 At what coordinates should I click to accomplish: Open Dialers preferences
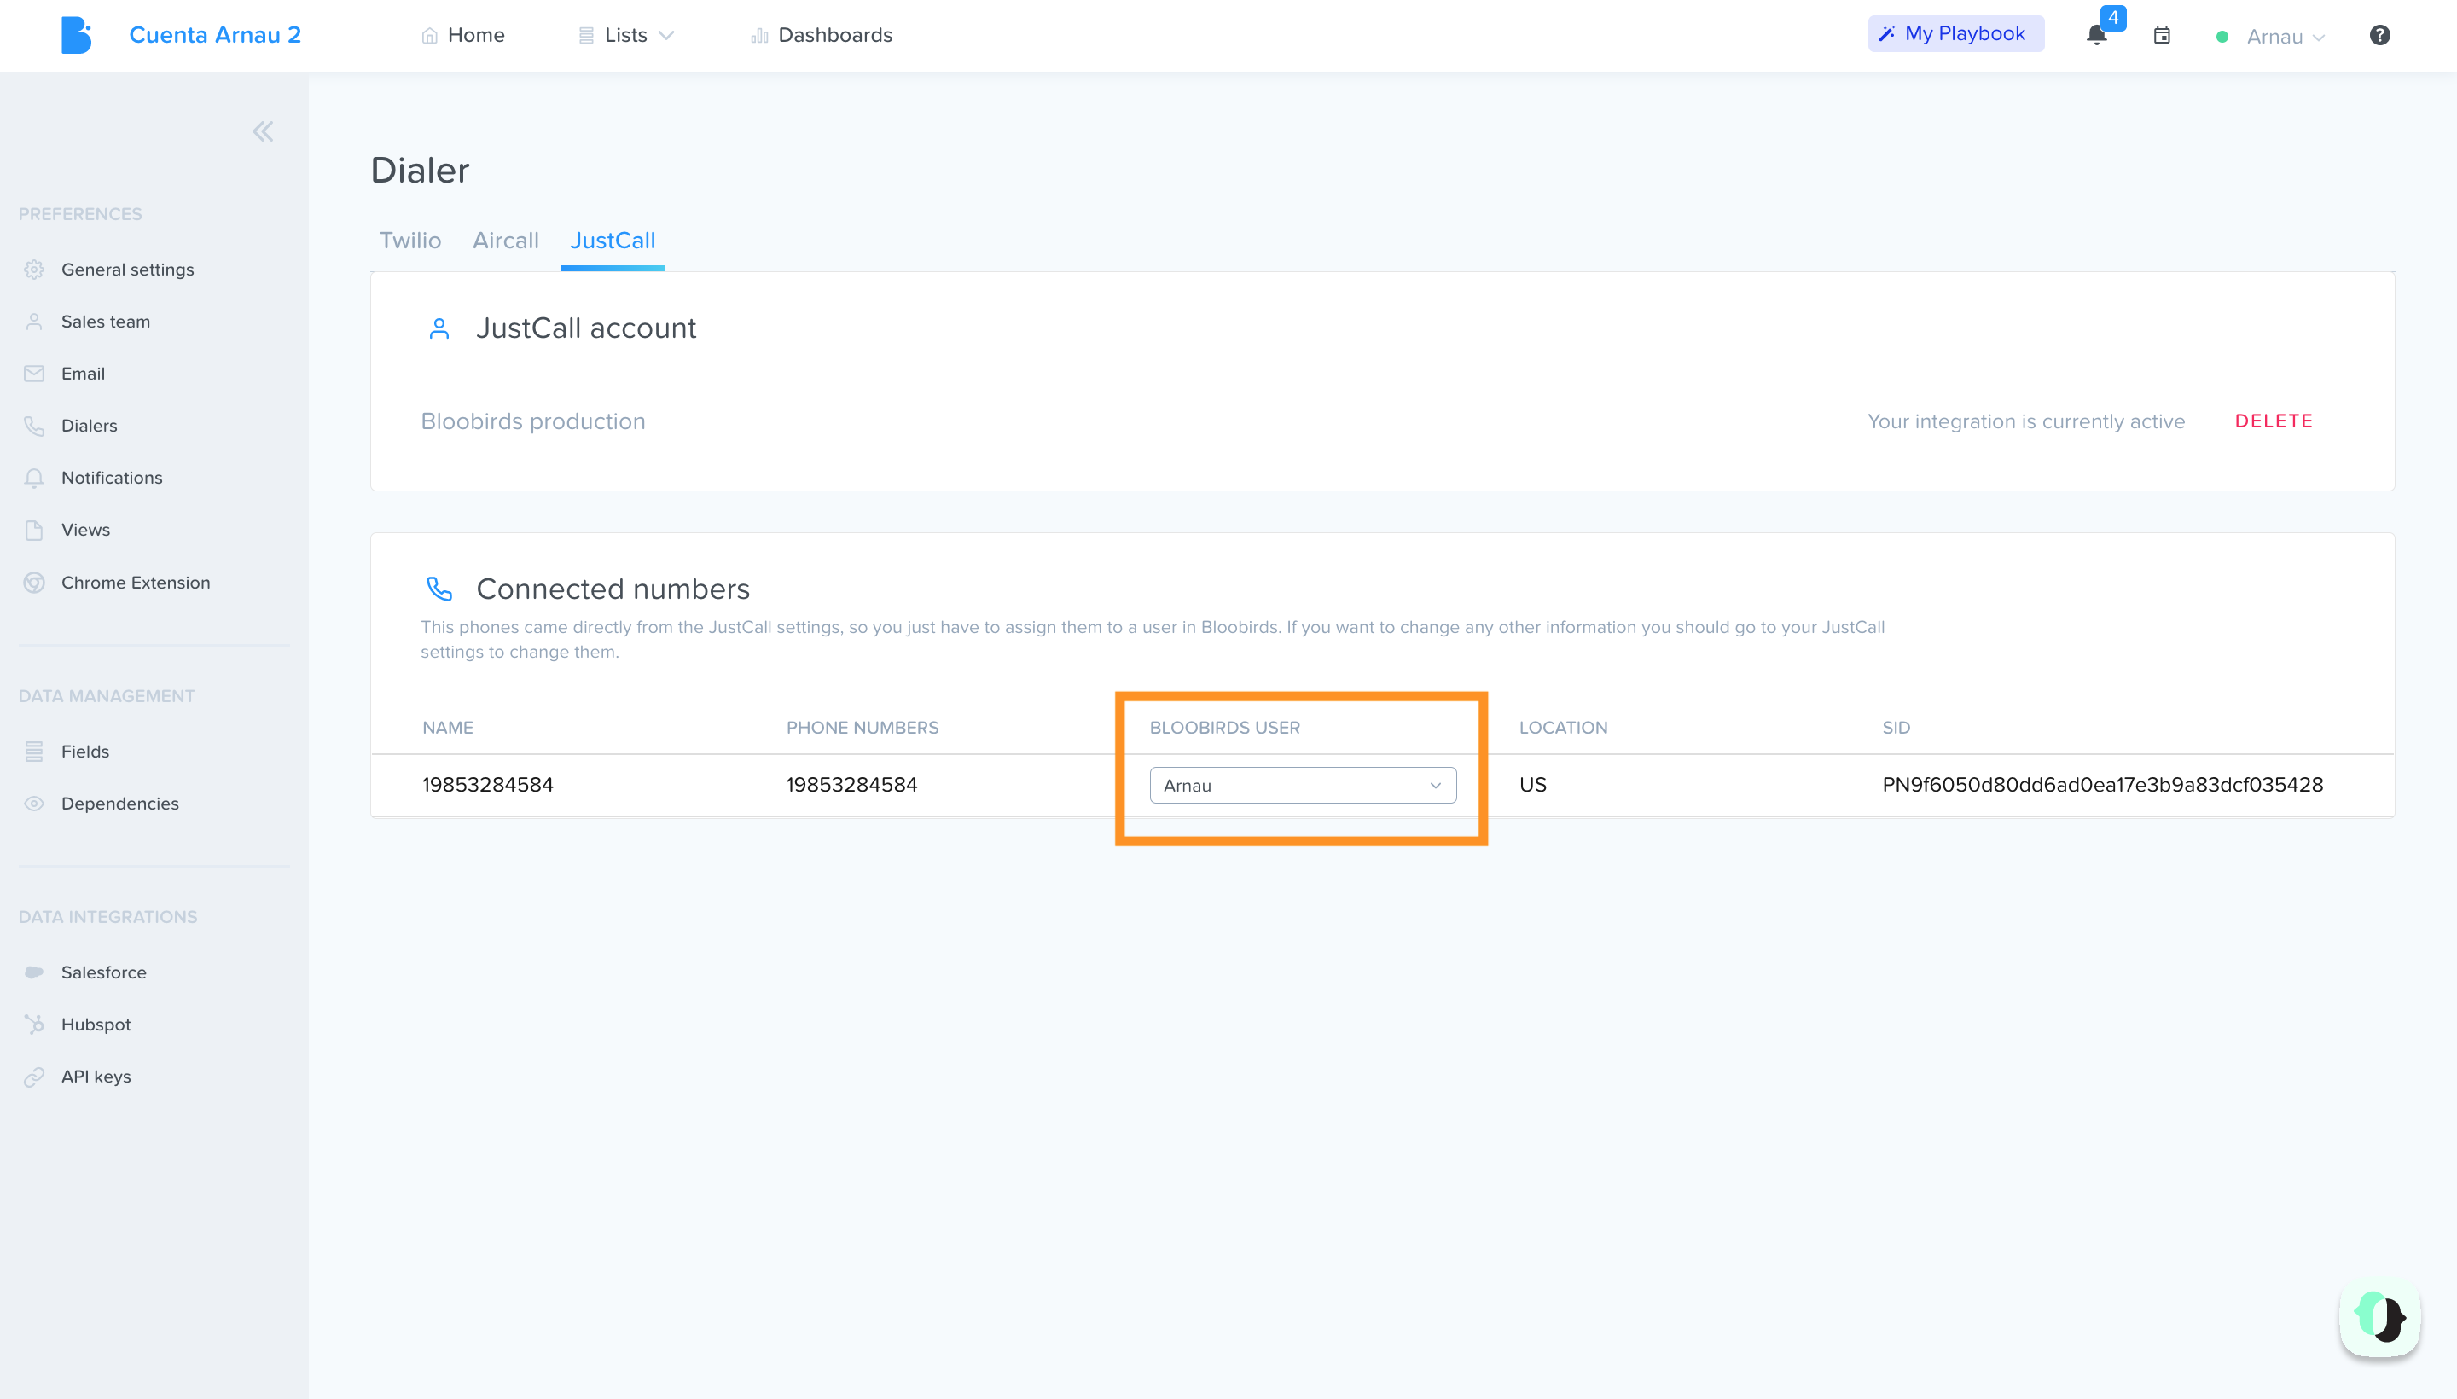pyautogui.click(x=90, y=426)
